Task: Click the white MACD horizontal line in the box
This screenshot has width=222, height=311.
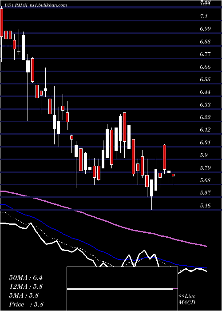Action: pos(120,289)
